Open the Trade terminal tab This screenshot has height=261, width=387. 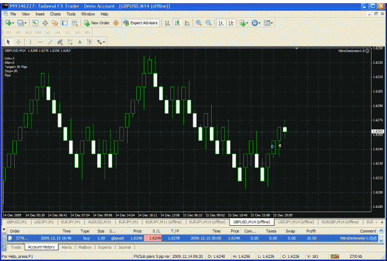(16, 247)
